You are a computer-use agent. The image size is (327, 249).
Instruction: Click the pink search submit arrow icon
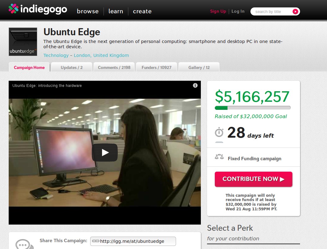click(295, 11)
